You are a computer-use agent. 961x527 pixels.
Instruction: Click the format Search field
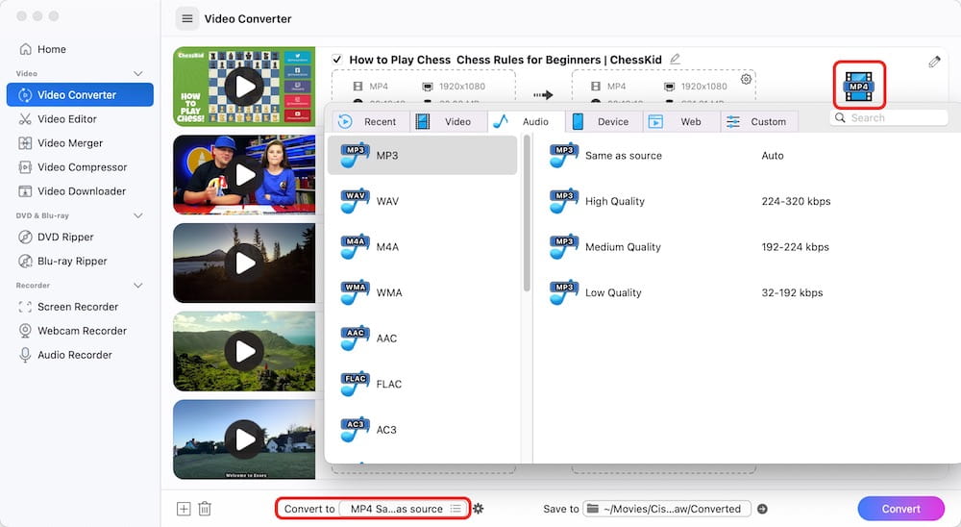890,117
